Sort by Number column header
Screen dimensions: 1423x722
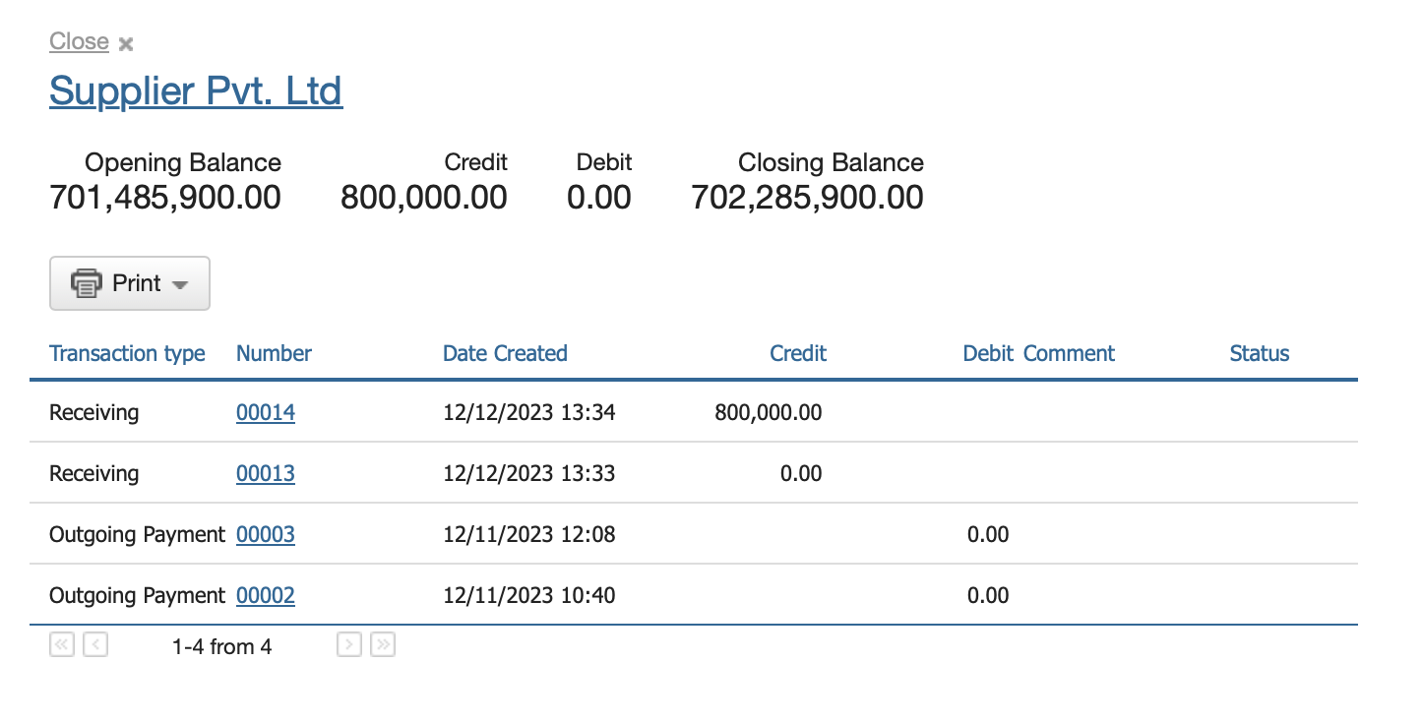coord(274,353)
